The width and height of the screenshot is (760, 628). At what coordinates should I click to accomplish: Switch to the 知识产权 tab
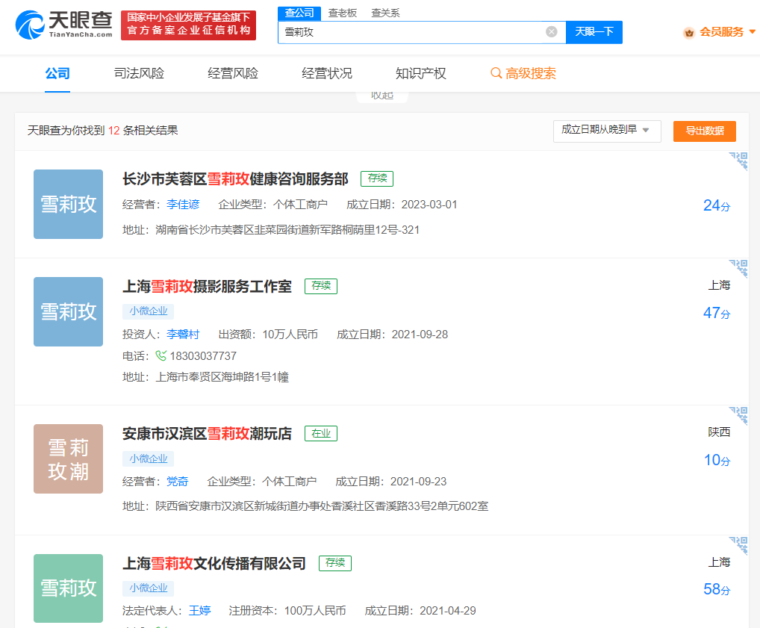click(420, 73)
